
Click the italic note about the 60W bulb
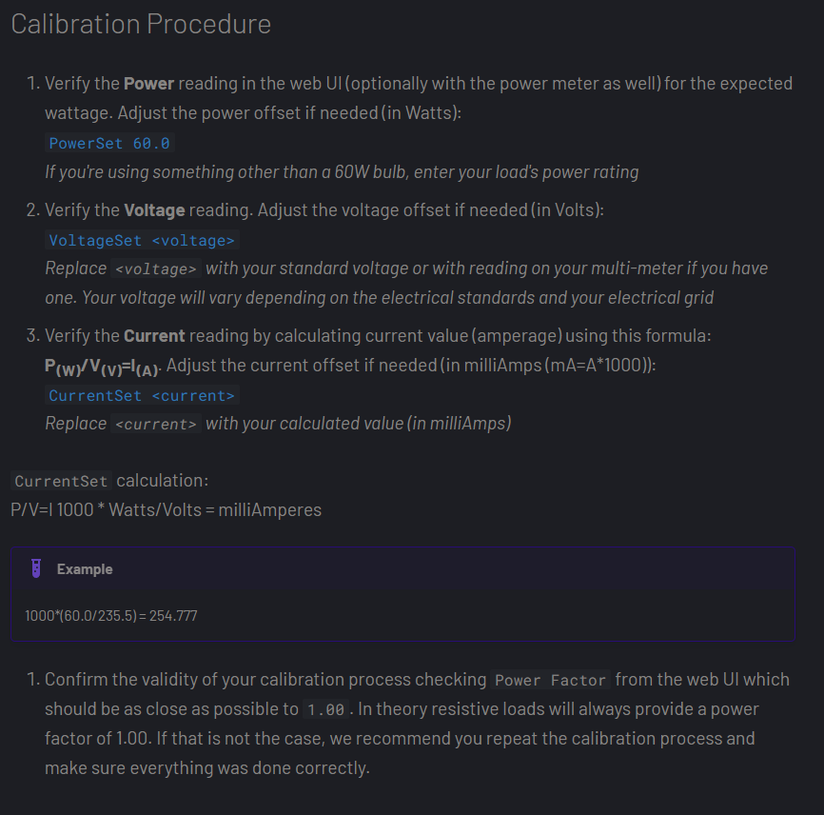[342, 172]
